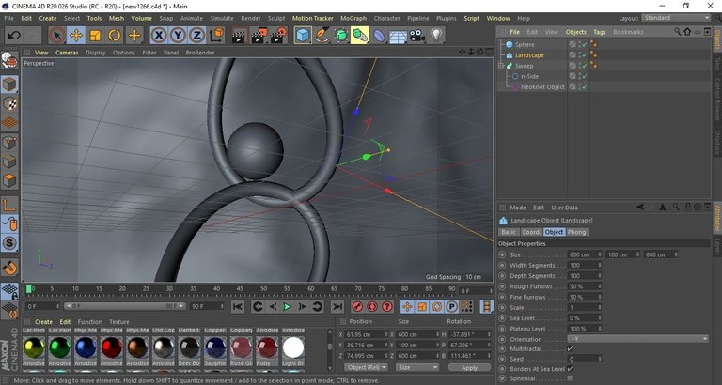Select the NeoKnot Object in tree

coord(542,87)
